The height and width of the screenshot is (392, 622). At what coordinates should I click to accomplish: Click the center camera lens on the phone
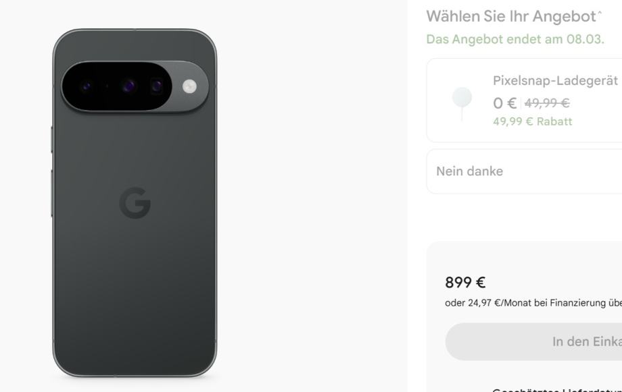click(128, 86)
